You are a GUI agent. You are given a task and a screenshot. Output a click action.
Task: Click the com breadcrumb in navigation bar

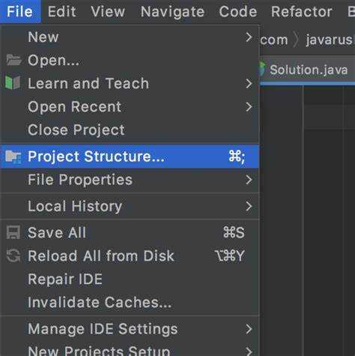[274, 40]
